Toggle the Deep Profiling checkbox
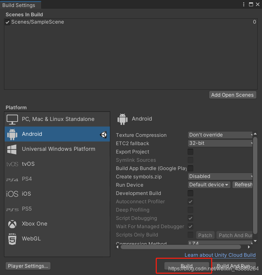Screen dimensions: 262x275 tap(191, 210)
